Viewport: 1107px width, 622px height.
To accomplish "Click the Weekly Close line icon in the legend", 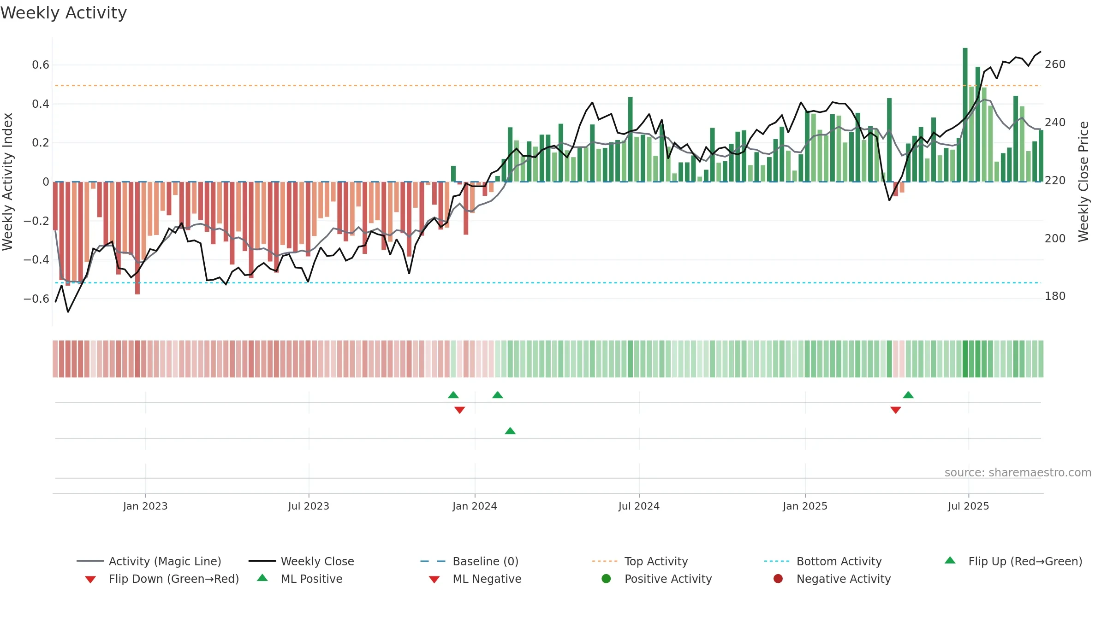I will click(262, 561).
